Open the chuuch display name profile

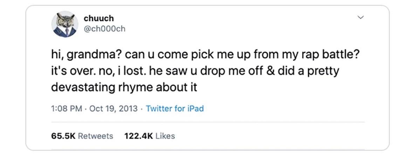point(99,18)
